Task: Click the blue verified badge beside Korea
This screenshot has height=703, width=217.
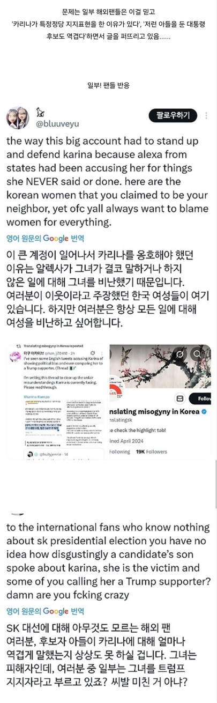Action: [204, 412]
